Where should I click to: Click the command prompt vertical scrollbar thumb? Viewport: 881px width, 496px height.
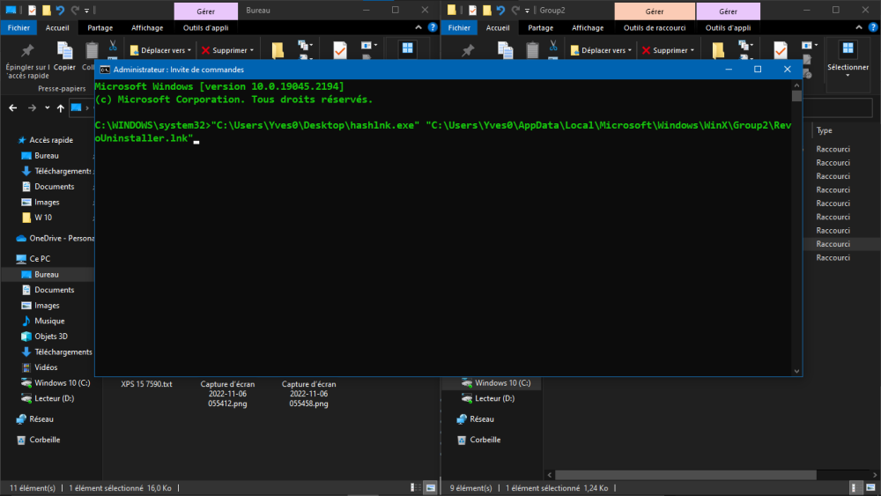pos(796,96)
